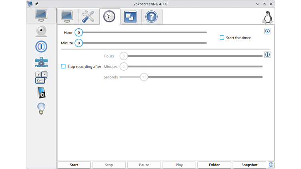The width and height of the screenshot is (301, 169).
Task: Show info for the start timer section
Action: (x=267, y=31)
